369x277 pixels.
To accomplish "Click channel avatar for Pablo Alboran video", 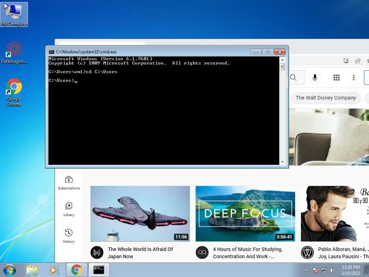I will tap(307, 252).
